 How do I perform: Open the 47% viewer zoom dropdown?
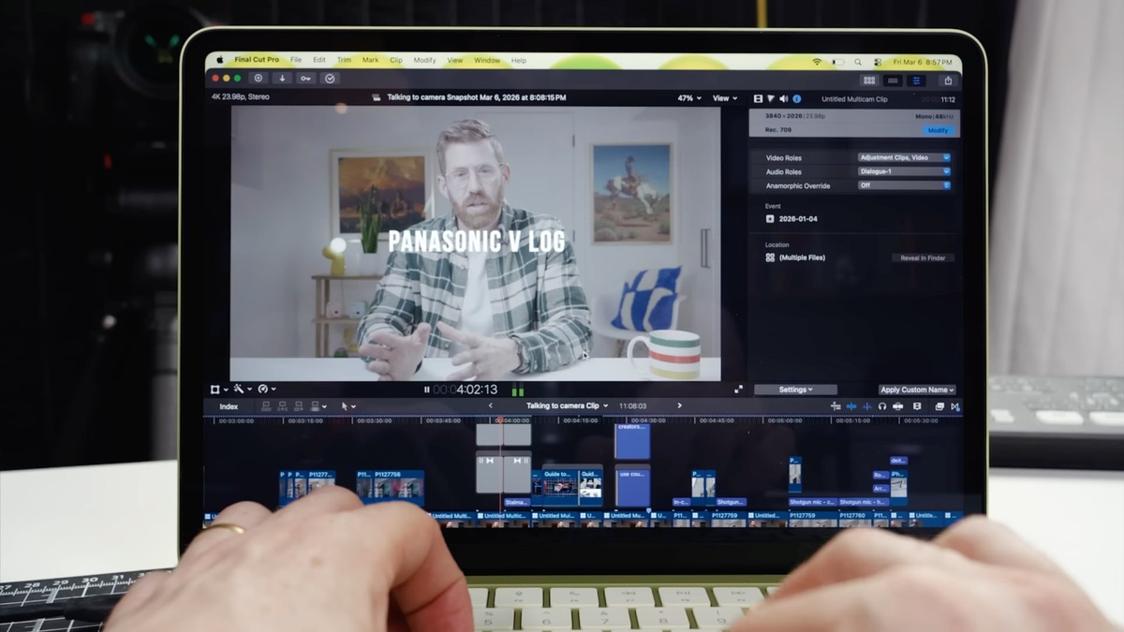point(689,97)
